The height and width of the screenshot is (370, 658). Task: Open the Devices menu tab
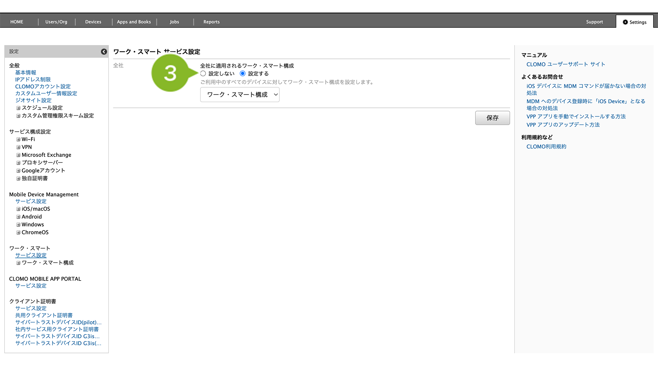[93, 22]
